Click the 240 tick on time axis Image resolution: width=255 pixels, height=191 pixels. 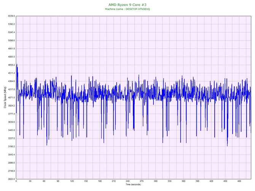click(x=127, y=181)
